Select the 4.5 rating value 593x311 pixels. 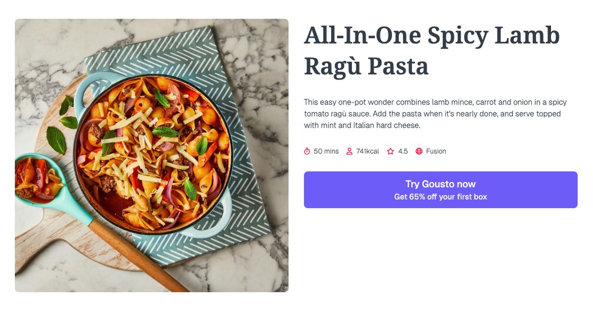(x=402, y=151)
